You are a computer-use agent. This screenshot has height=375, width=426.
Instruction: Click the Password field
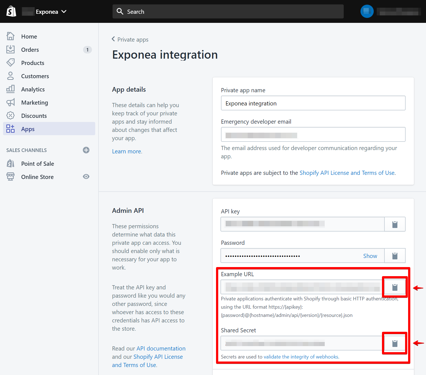302,256
